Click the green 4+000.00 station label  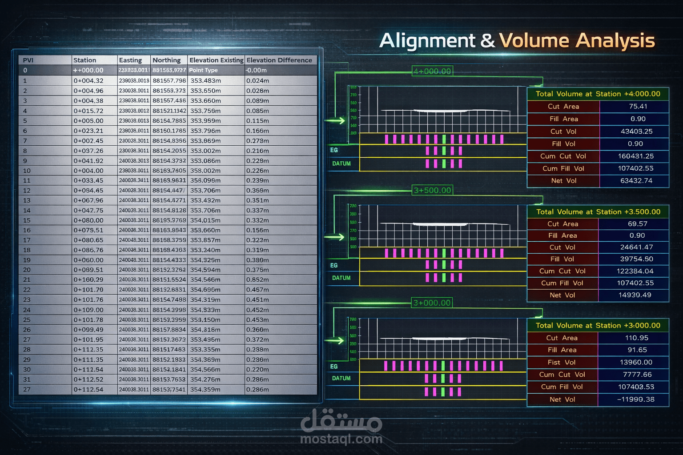pos(432,71)
